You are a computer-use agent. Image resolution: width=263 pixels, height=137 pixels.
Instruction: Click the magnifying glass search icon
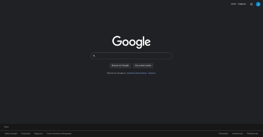pos(94,56)
